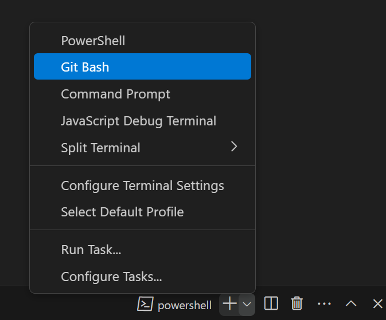Click the split terminal panel icon
Screen dimensions: 386x320
[x=271, y=304]
